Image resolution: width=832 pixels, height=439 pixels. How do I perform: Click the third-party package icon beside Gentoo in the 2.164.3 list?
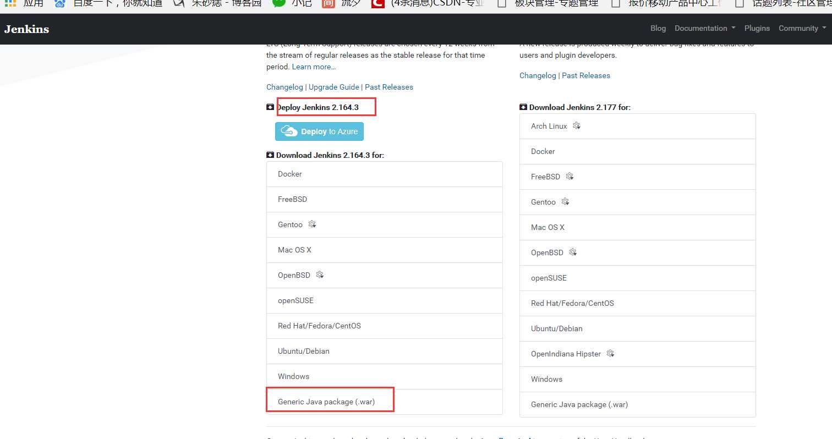tap(312, 224)
